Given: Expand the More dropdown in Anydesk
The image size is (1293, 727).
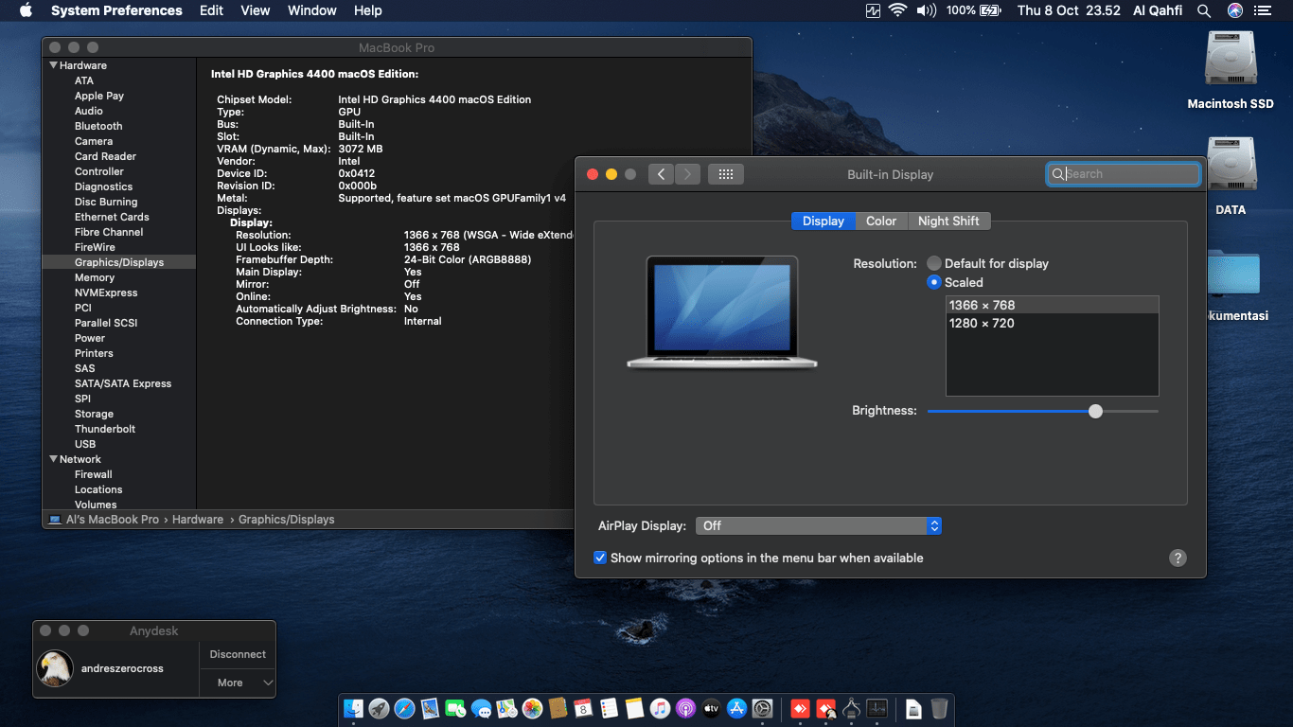Looking at the screenshot, I should [238, 683].
